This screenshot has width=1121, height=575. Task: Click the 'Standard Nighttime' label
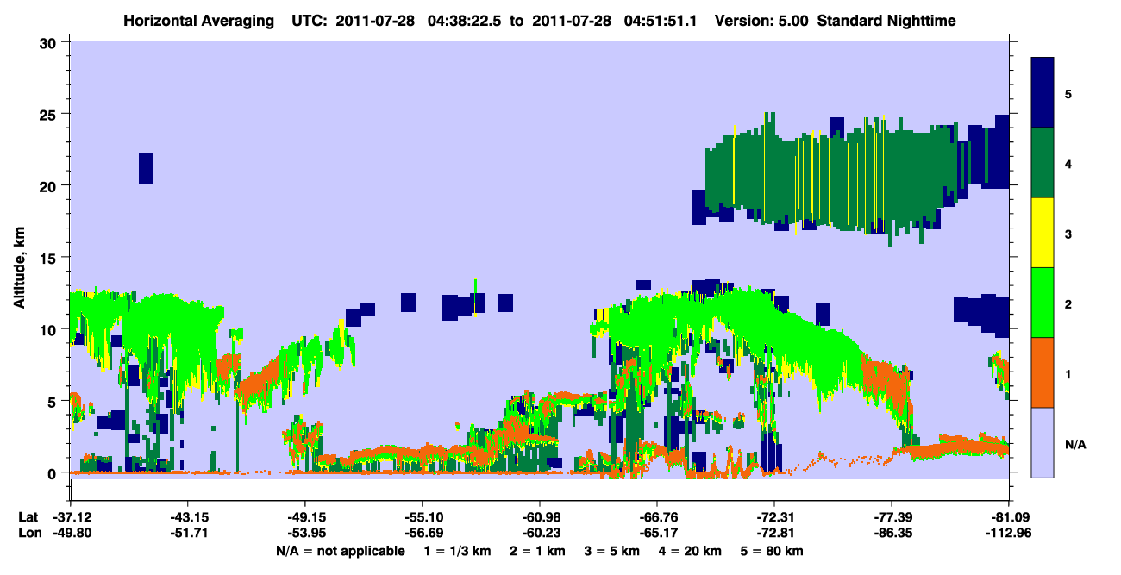(887, 20)
